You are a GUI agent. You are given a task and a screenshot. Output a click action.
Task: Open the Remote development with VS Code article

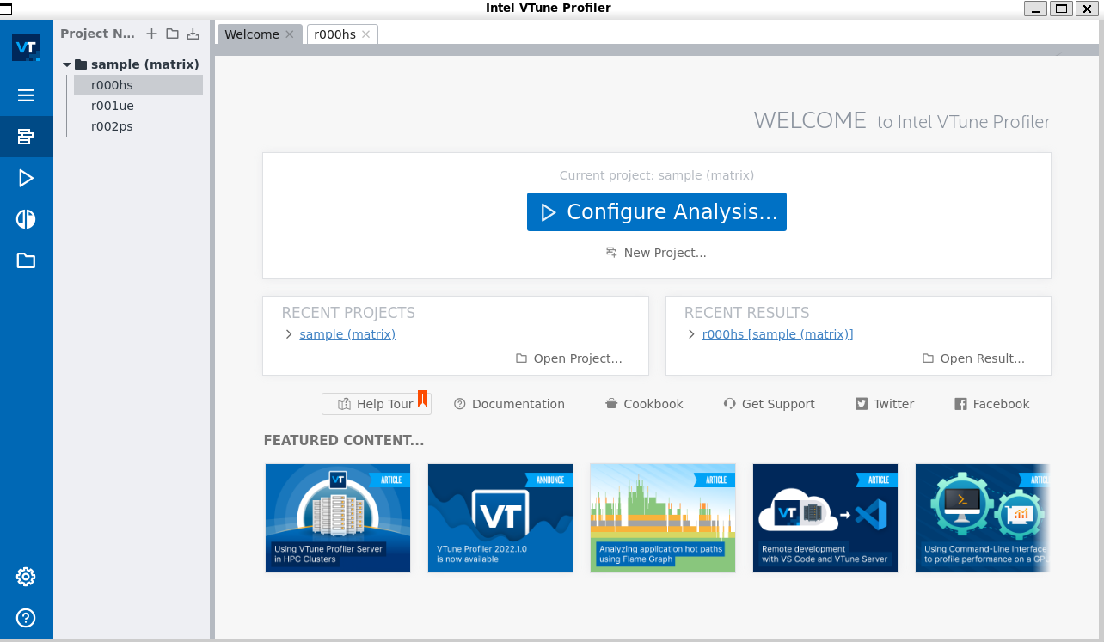click(825, 518)
